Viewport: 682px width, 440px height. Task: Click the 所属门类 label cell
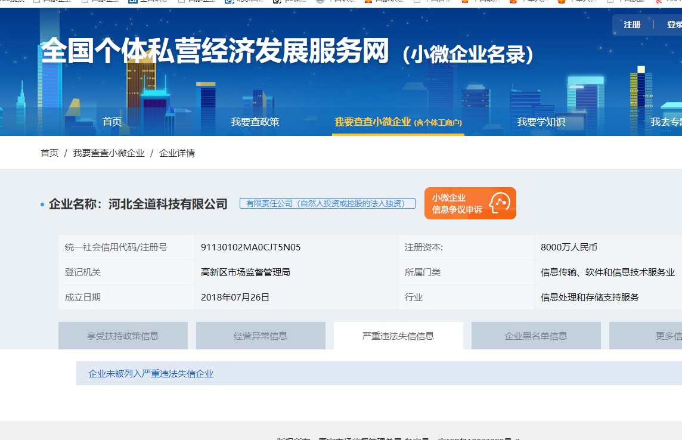coord(466,272)
